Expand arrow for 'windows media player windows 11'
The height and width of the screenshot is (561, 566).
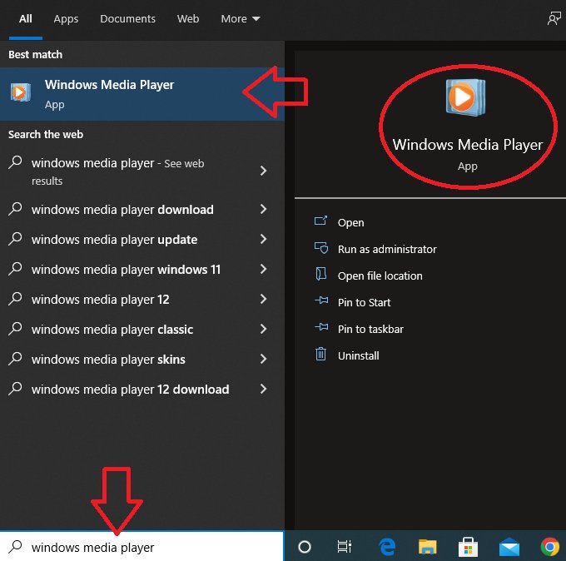pos(264,269)
